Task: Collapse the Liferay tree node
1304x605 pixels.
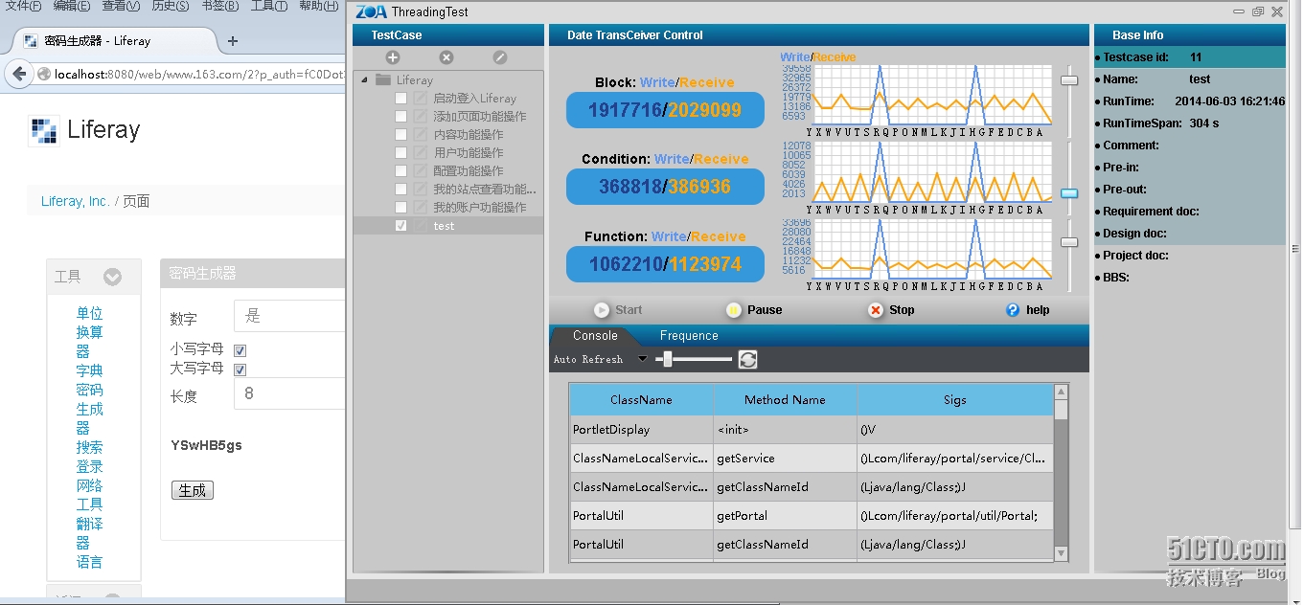Action: (365, 80)
